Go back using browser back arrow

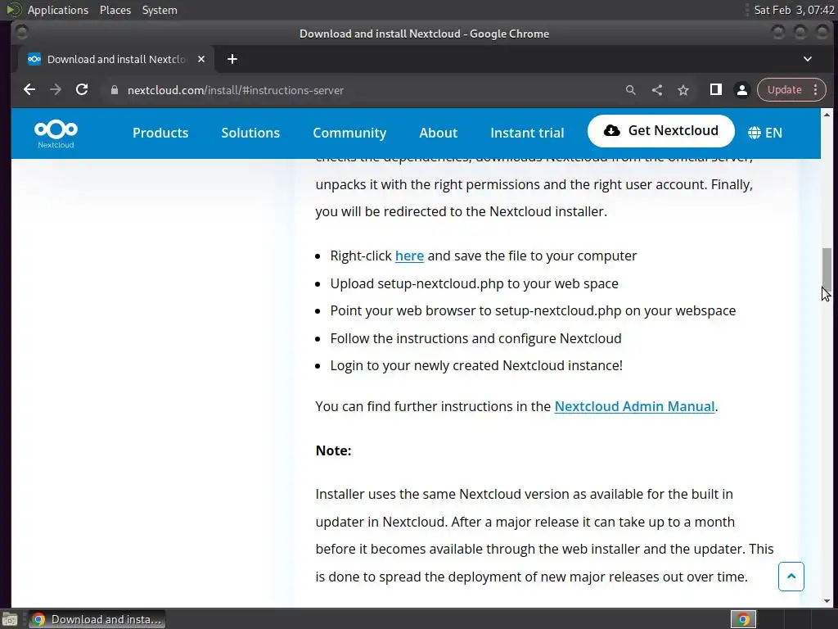[29, 90]
